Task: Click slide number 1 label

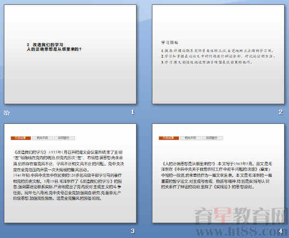Action: point(133,112)
